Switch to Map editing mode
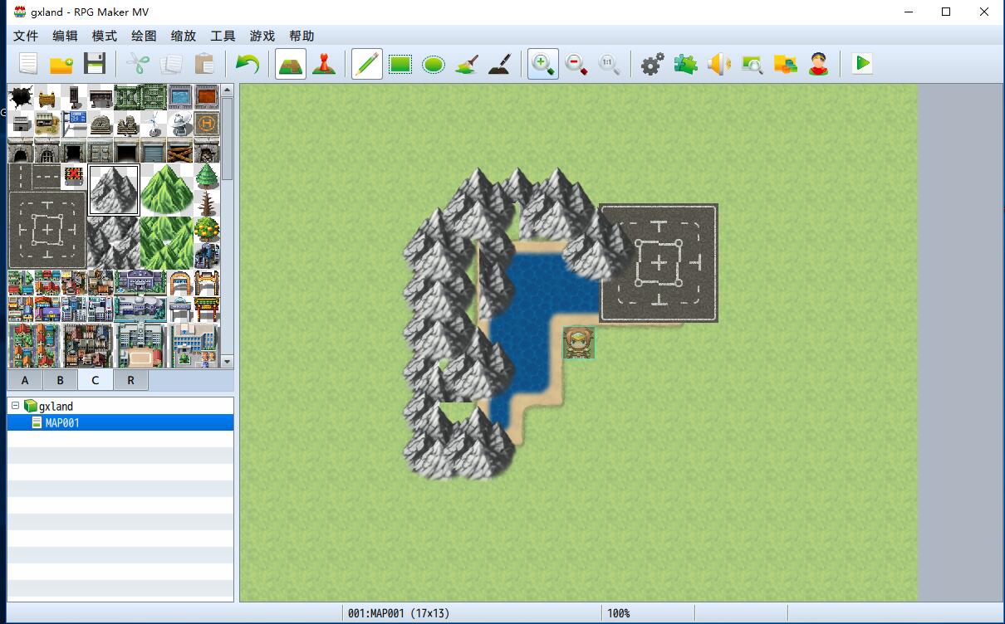The height and width of the screenshot is (624, 1005). pyautogui.click(x=291, y=64)
